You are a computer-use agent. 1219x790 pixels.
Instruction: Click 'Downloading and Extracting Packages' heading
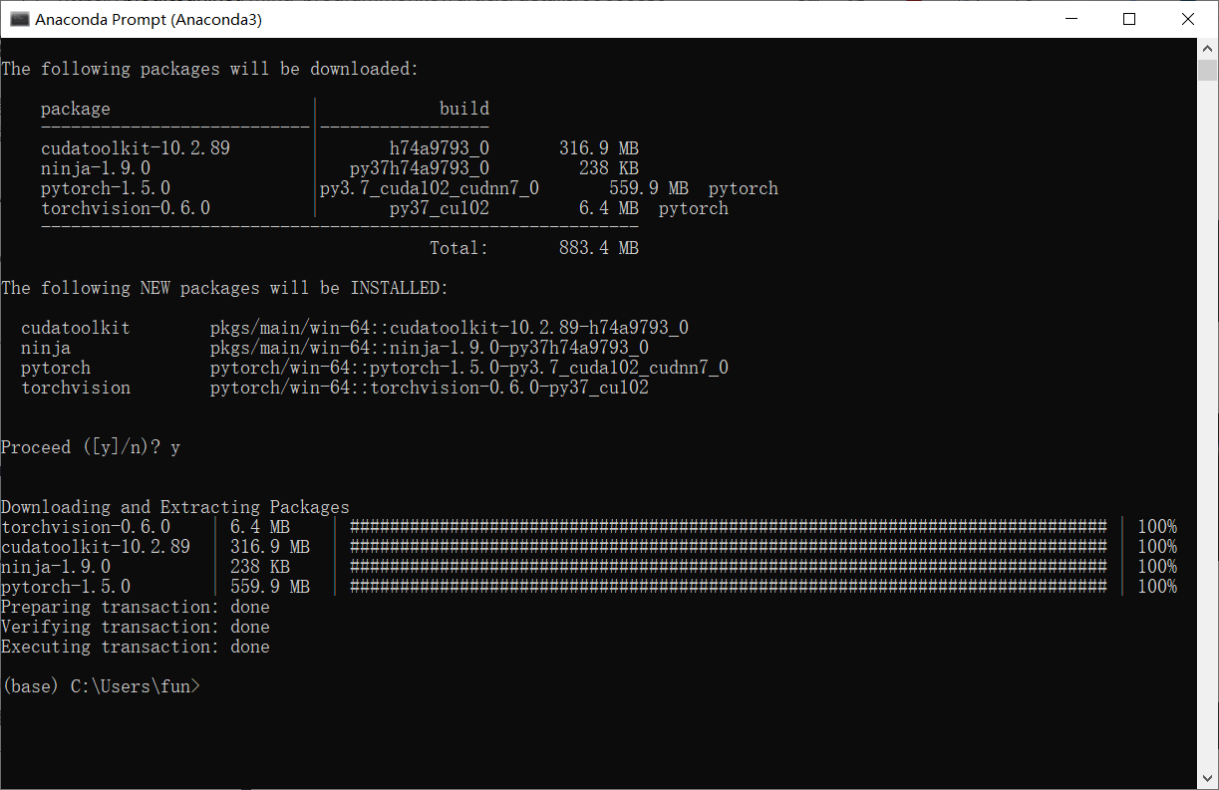pos(175,507)
